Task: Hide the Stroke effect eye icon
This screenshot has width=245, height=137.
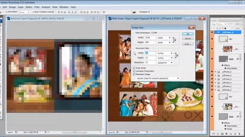Action: pyautogui.click(x=225, y=129)
